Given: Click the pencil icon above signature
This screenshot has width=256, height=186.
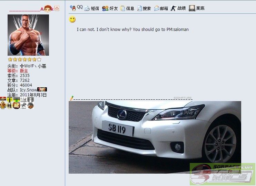Looking at the screenshot, I should 71,98.
